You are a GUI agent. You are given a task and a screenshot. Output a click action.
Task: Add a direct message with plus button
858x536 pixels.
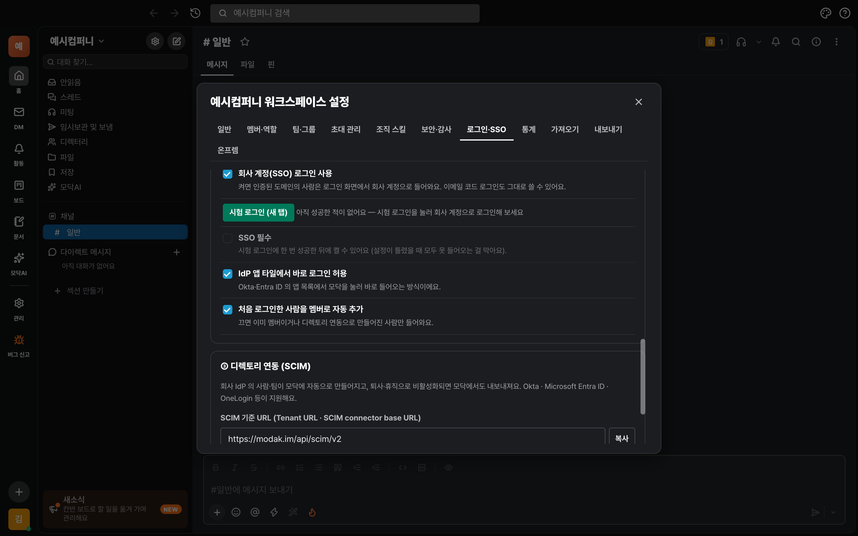tap(177, 252)
